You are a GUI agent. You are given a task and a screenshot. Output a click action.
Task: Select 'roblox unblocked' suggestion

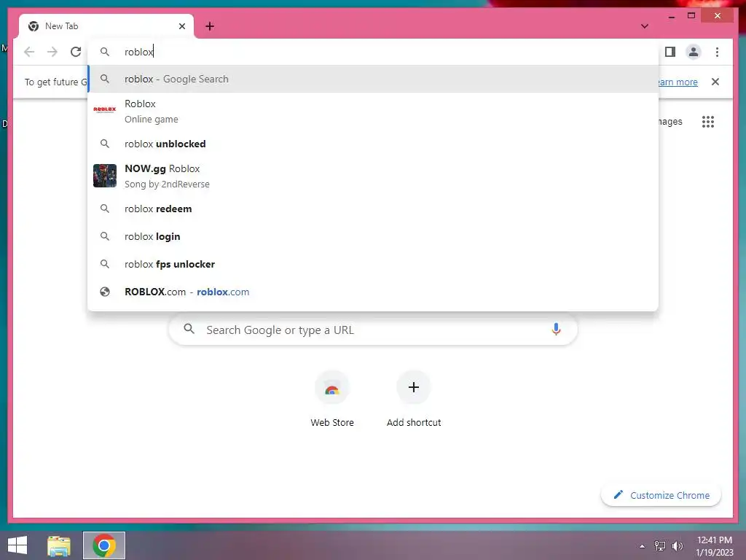(x=373, y=144)
